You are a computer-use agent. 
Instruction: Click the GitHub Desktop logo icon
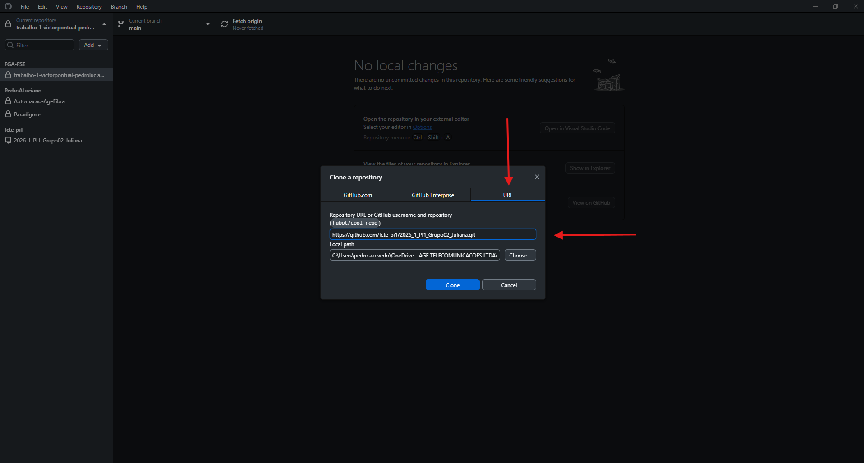8,6
